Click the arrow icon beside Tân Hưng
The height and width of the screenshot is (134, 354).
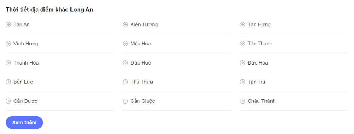[x=242, y=24]
